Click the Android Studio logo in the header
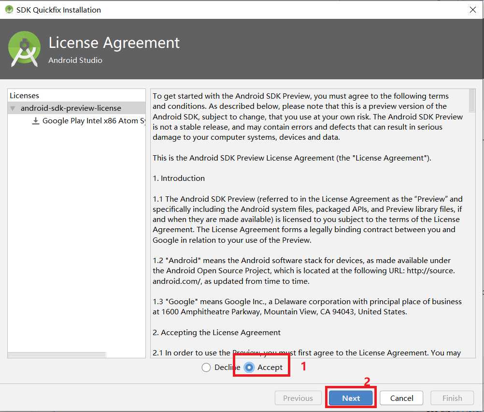 click(x=24, y=49)
